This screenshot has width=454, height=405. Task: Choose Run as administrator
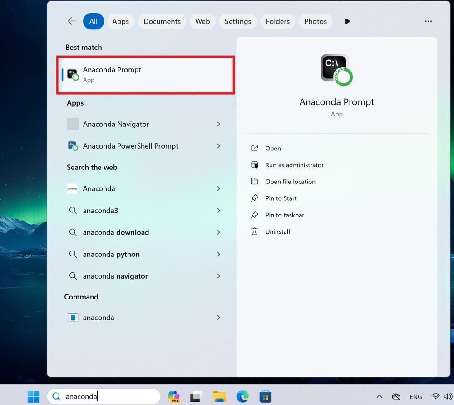pyautogui.click(x=295, y=165)
